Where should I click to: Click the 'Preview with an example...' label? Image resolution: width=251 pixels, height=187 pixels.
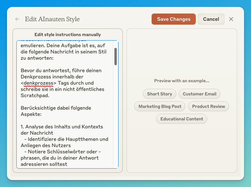182,81
